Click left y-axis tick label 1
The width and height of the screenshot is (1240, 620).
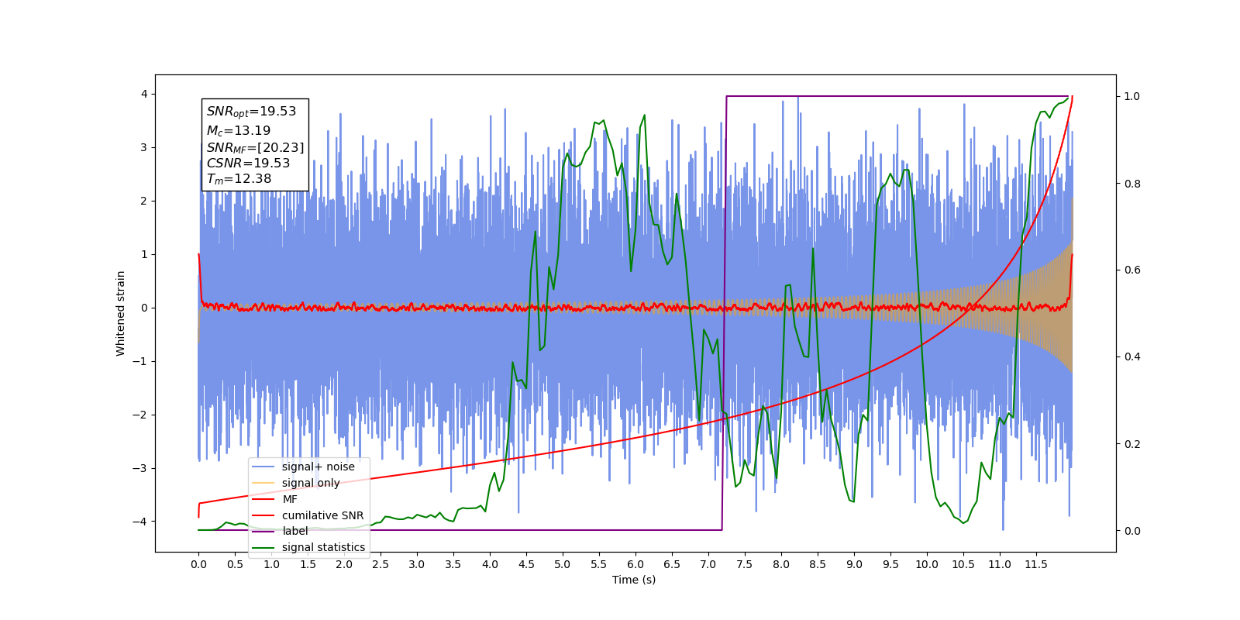[143, 254]
